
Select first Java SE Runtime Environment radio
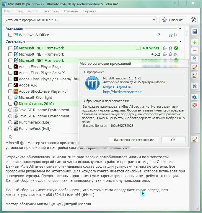click(x=10, y=110)
